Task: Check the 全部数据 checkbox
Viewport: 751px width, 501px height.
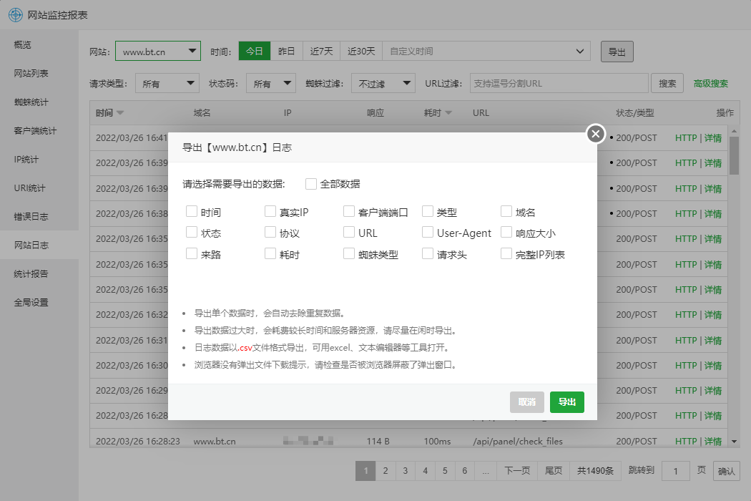Action: 311,184
